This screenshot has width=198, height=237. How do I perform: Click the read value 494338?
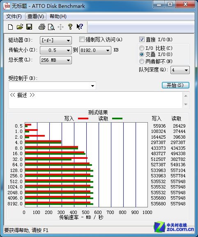tap(178, 153)
